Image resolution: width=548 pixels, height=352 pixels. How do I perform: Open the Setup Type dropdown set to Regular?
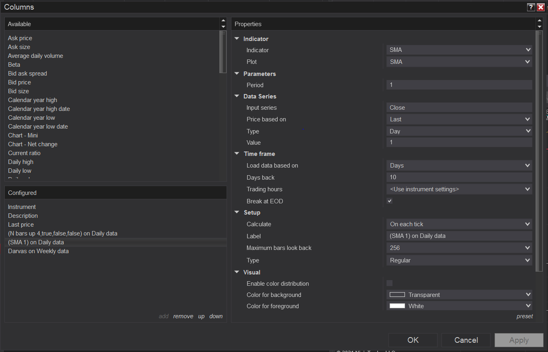click(459, 260)
